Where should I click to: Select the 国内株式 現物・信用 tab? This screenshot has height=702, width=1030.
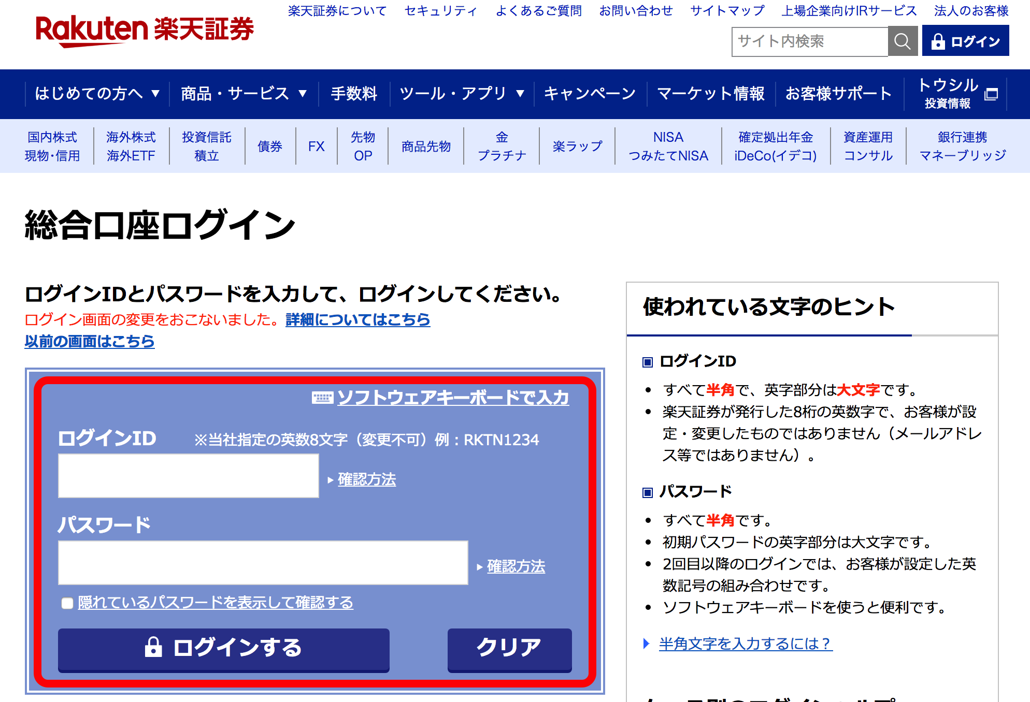(x=52, y=147)
